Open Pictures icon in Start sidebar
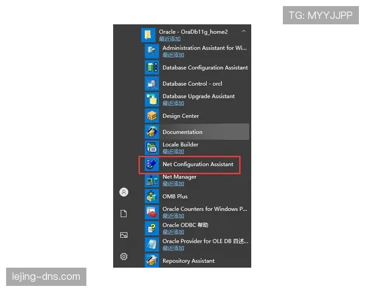This screenshot has width=365, height=292. click(x=123, y=235)
